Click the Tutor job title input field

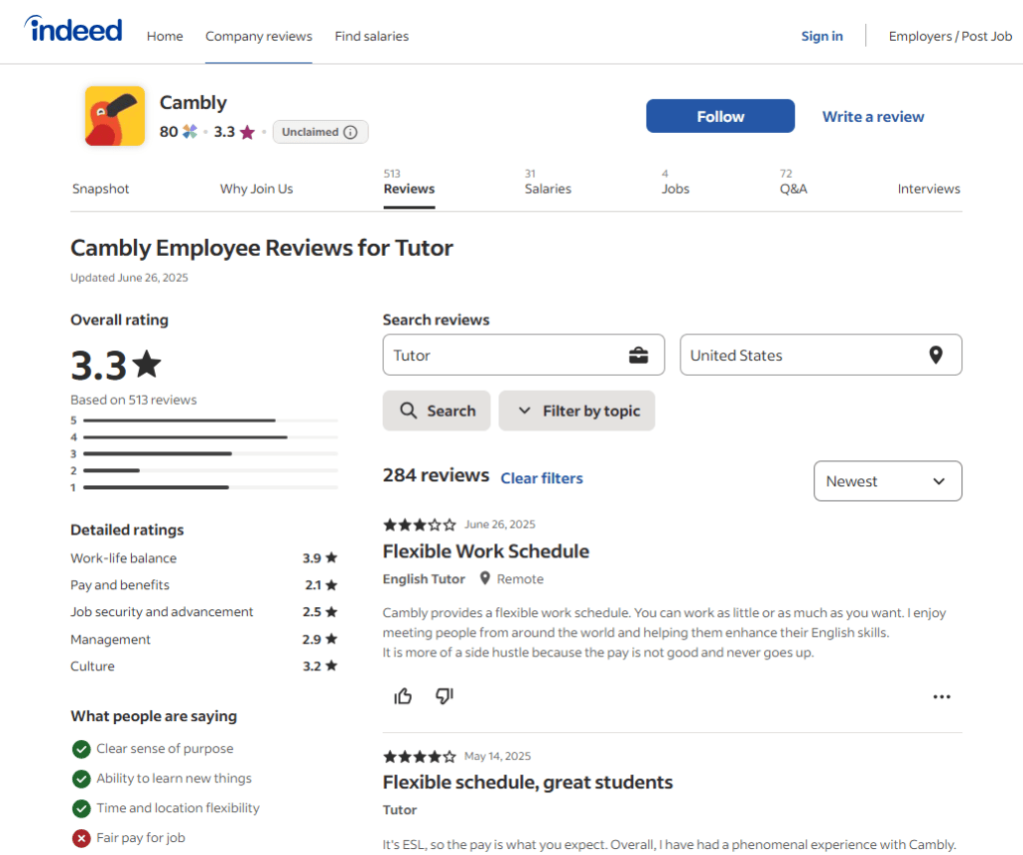(x=505, y=356)
